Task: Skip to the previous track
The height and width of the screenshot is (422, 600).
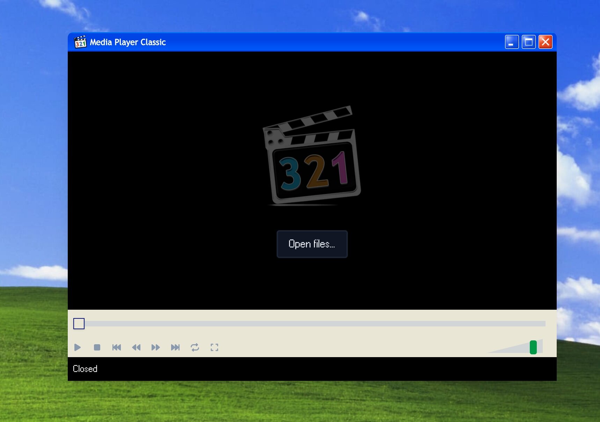Action: [x=117, y=347]
